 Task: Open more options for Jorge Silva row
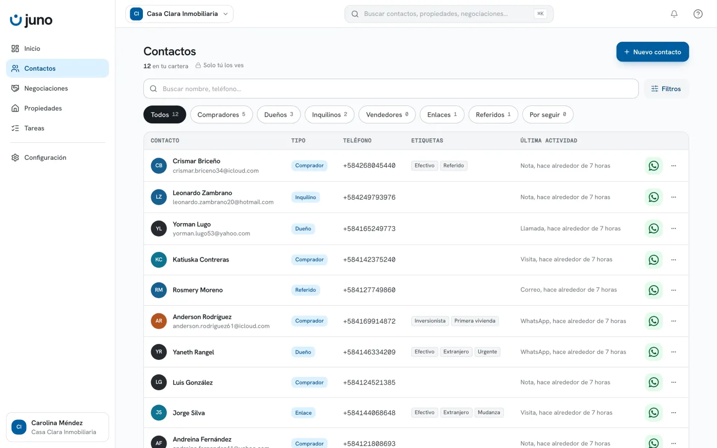tap(673, 413)
